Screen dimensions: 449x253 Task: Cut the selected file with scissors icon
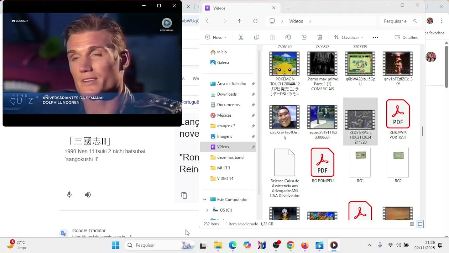click(x=241, y=37)
